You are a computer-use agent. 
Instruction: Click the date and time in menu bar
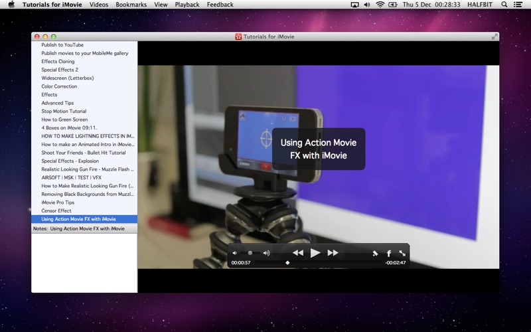click(431, 5)
